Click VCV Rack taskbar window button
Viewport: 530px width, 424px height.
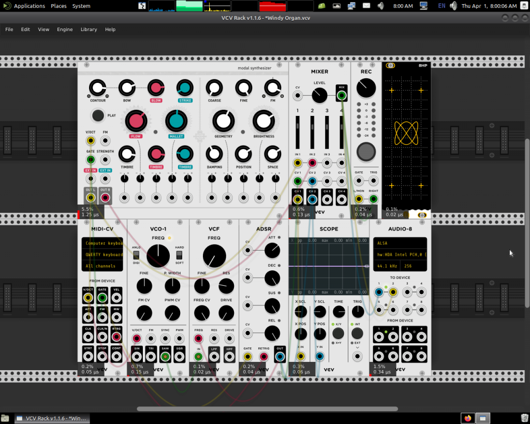pos(52,418)
